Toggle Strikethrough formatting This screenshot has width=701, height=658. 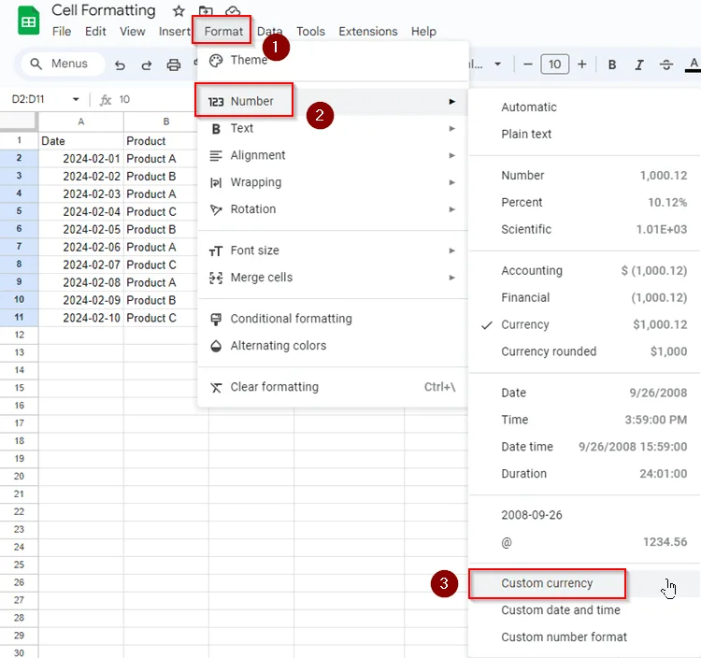click(x=666, y=64)
